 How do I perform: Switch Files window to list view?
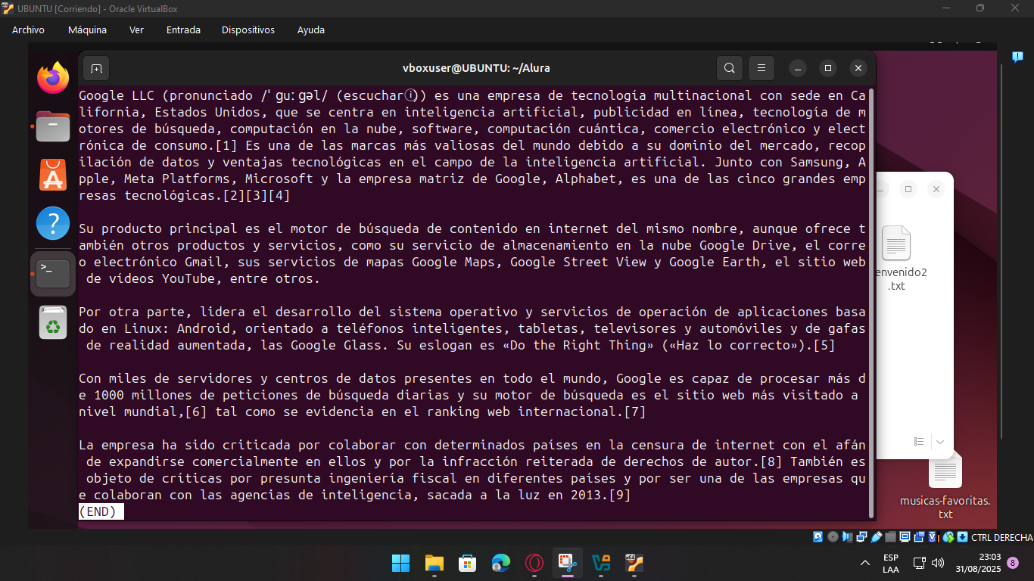click(x=919, y=441)
